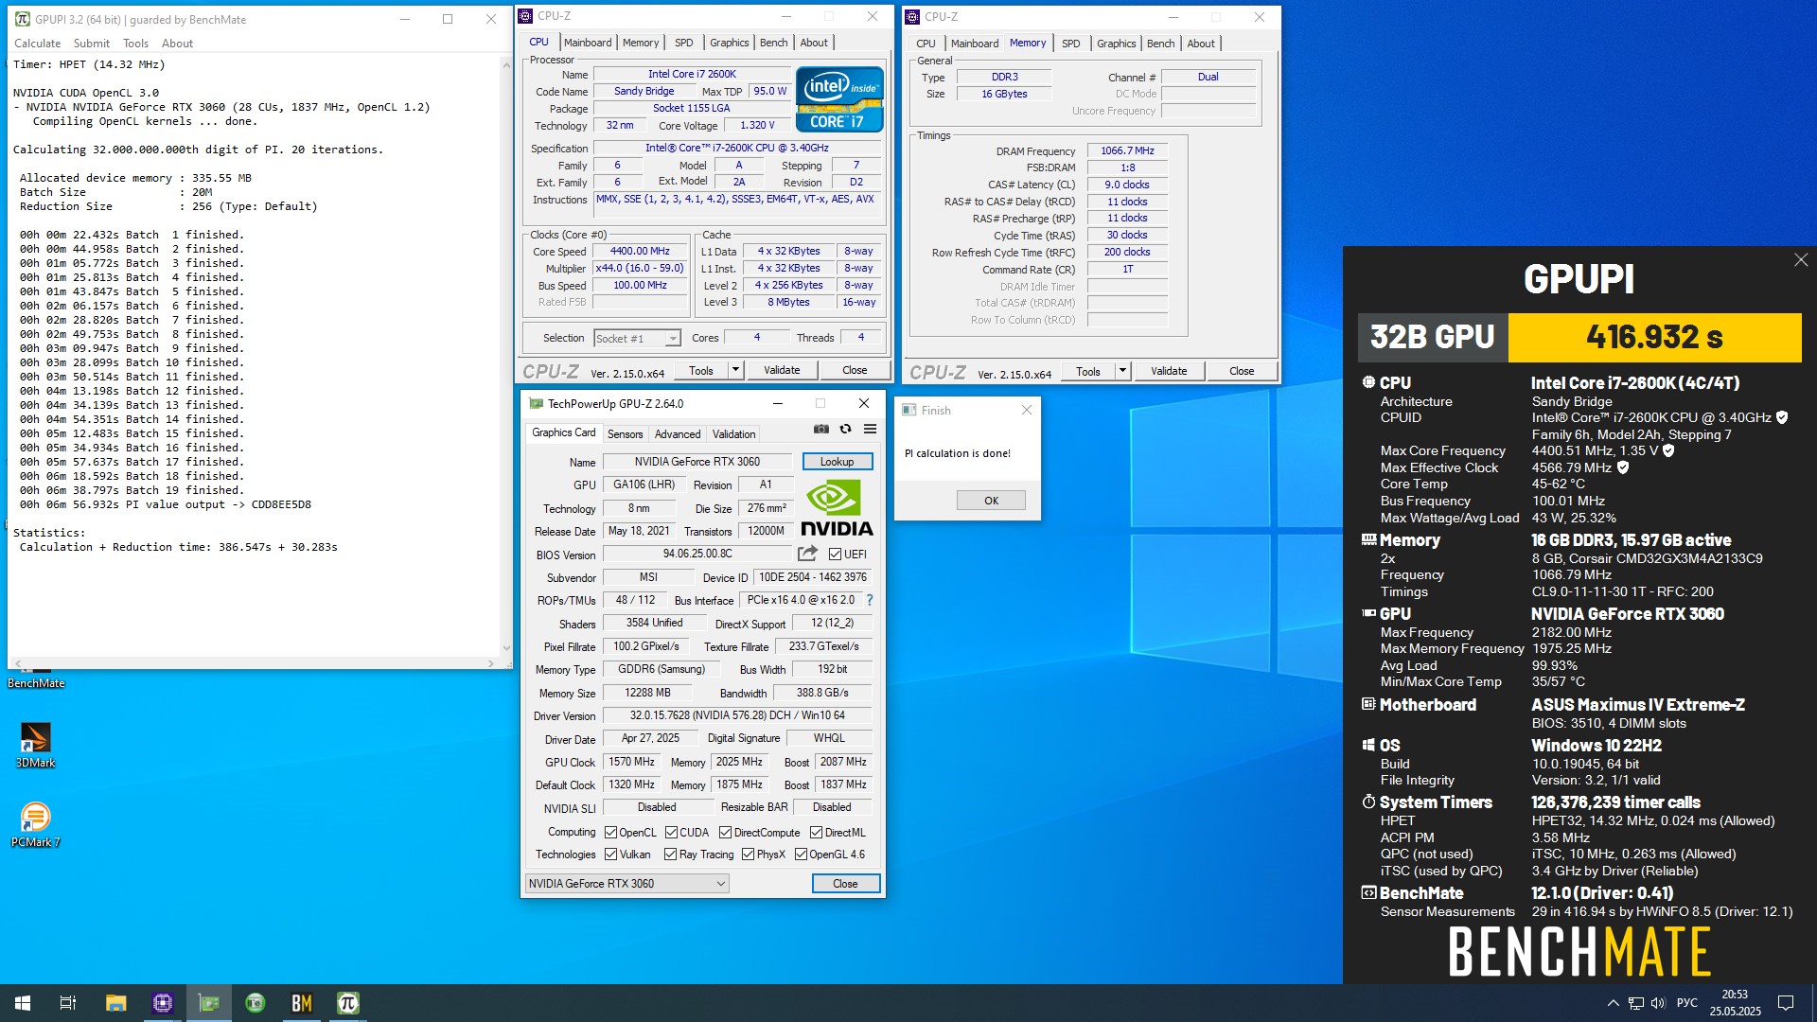Click the Intel Core i7 logo in CPU-Z
The width and height of the screenshot is (1817, 1022).
point(839,98)
